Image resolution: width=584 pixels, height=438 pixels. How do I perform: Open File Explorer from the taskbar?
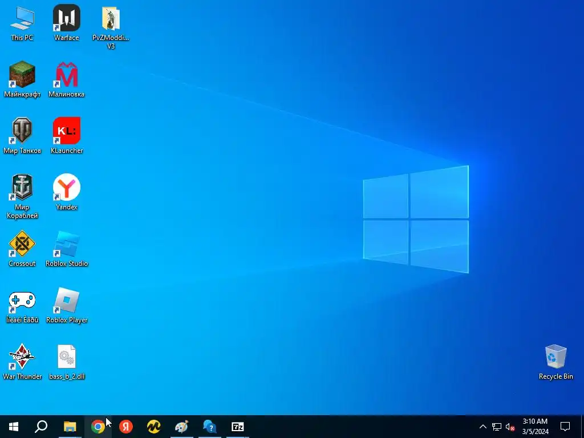click(x=70, y=427)
